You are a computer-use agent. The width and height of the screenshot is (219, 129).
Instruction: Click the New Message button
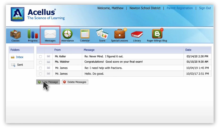click(x=48, y=82)
